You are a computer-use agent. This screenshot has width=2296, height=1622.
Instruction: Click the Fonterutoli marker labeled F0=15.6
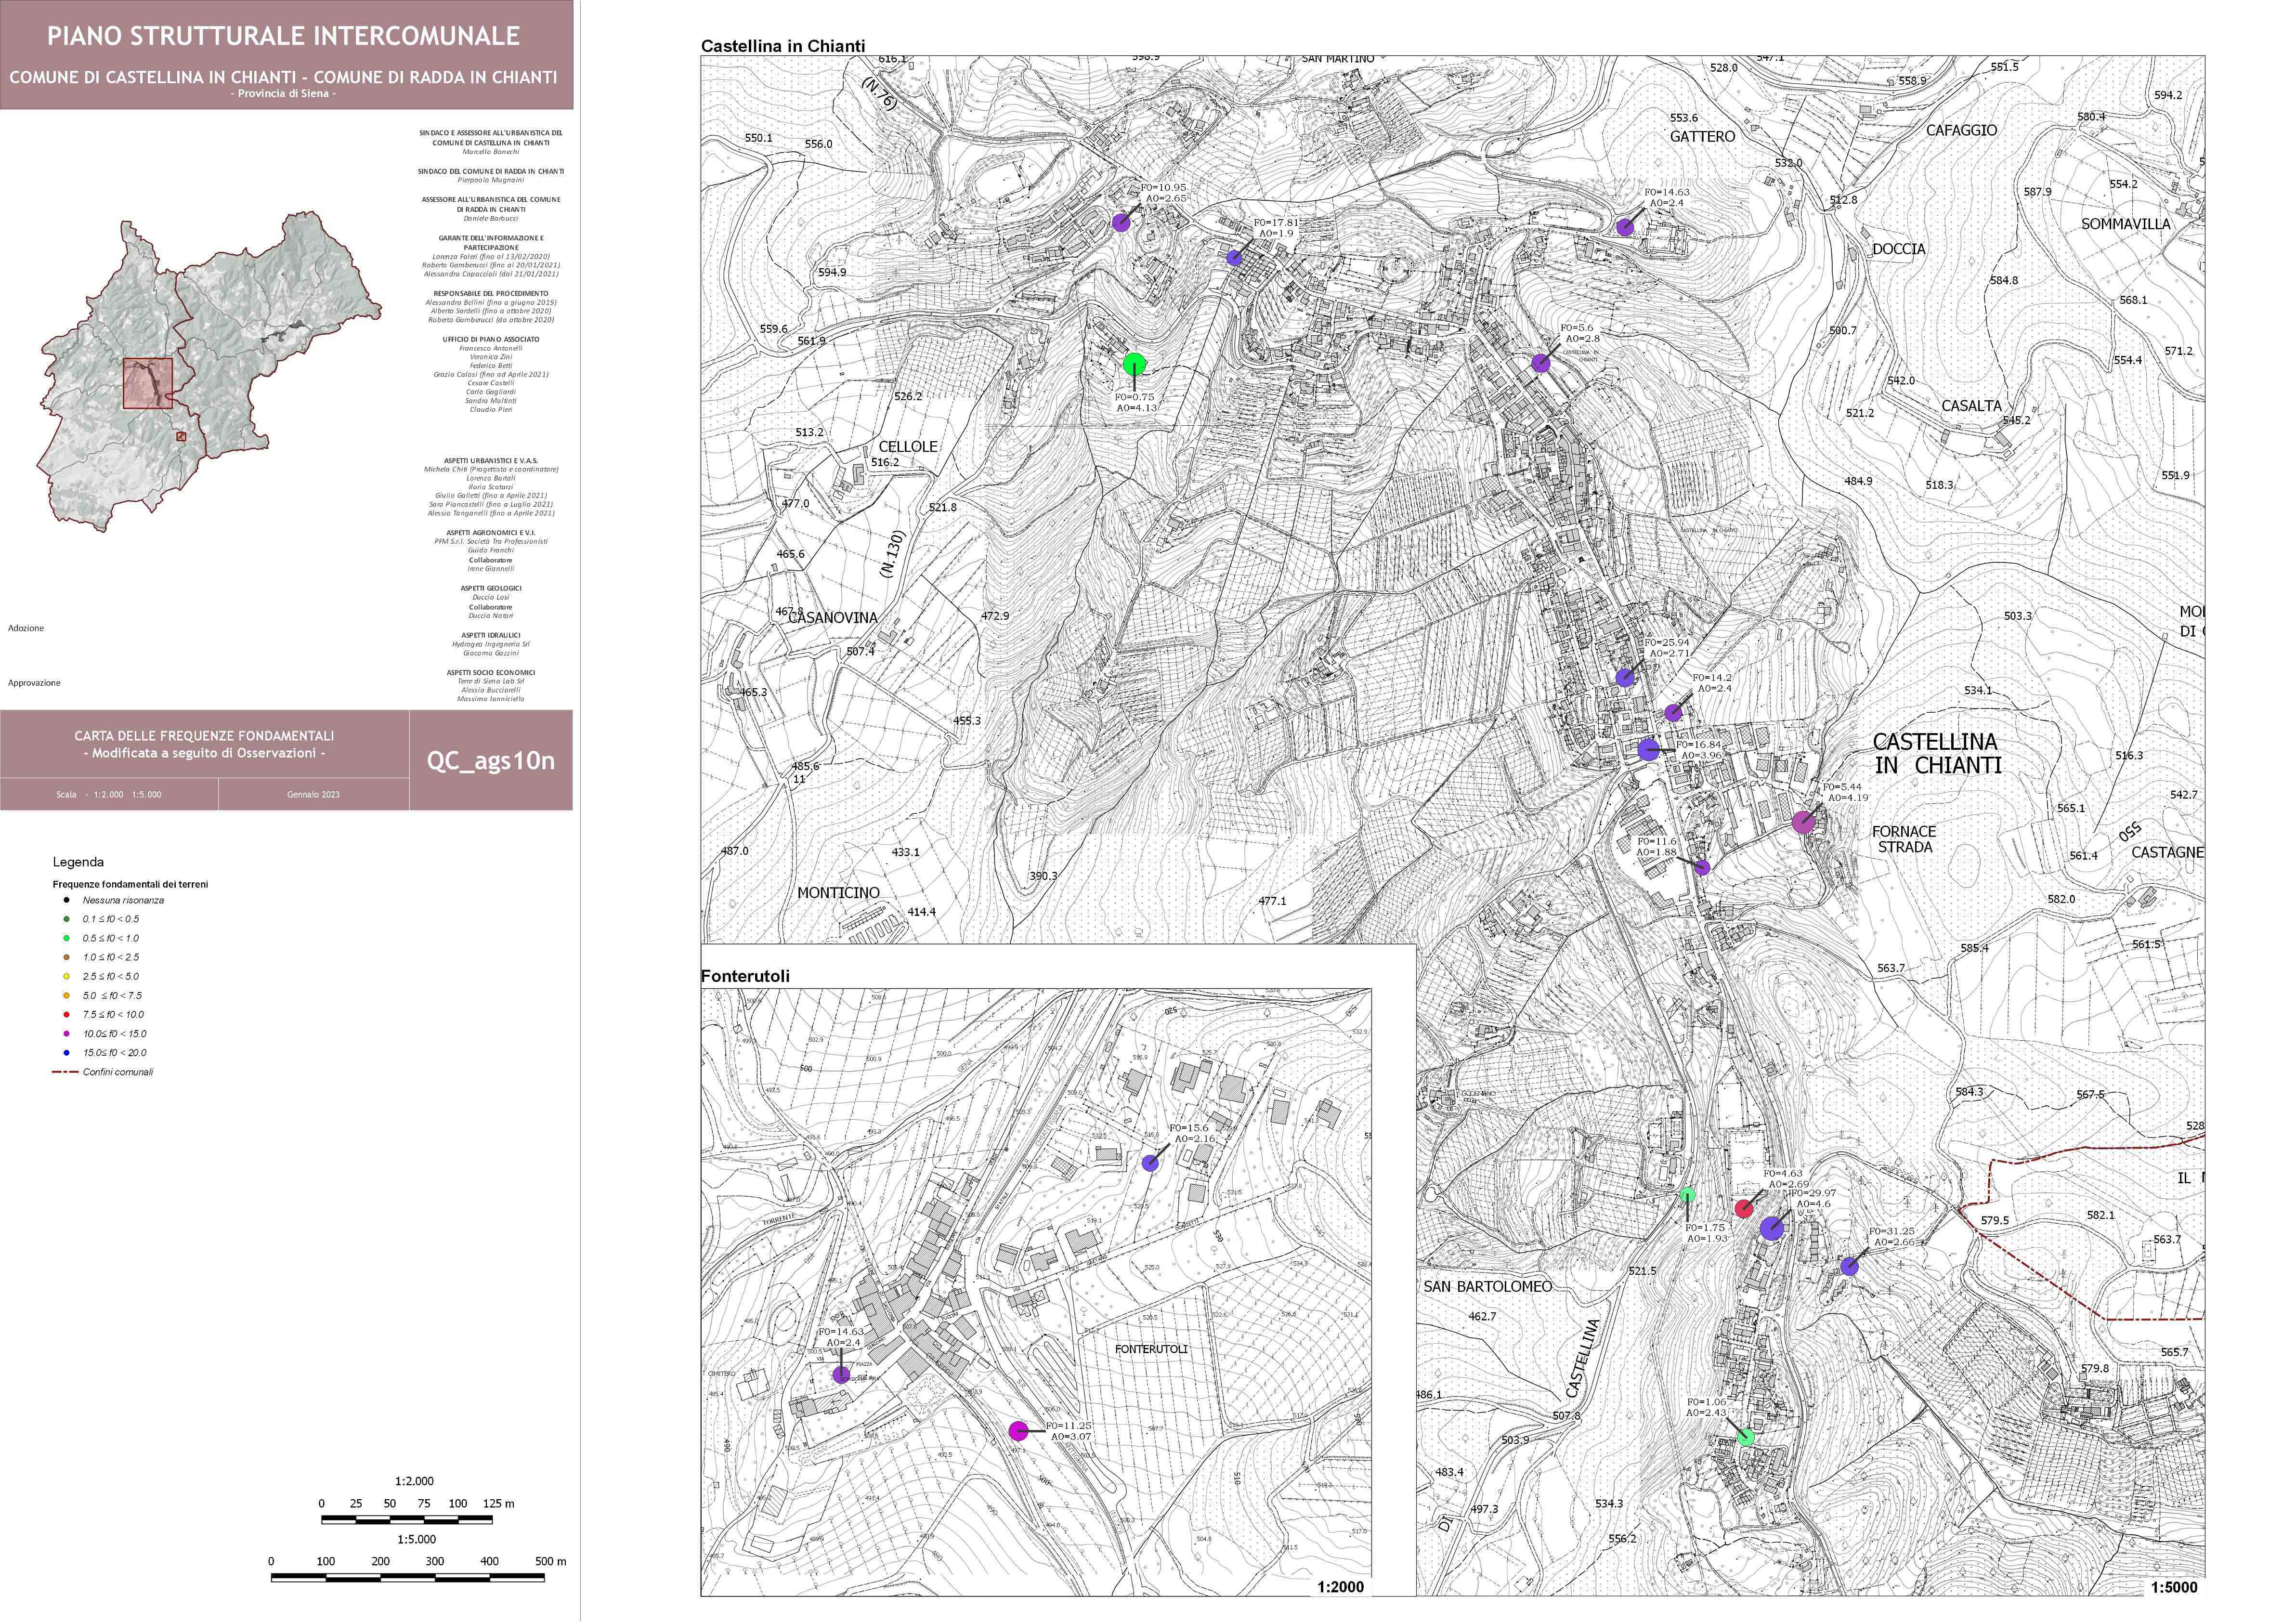(1150, 1163)
